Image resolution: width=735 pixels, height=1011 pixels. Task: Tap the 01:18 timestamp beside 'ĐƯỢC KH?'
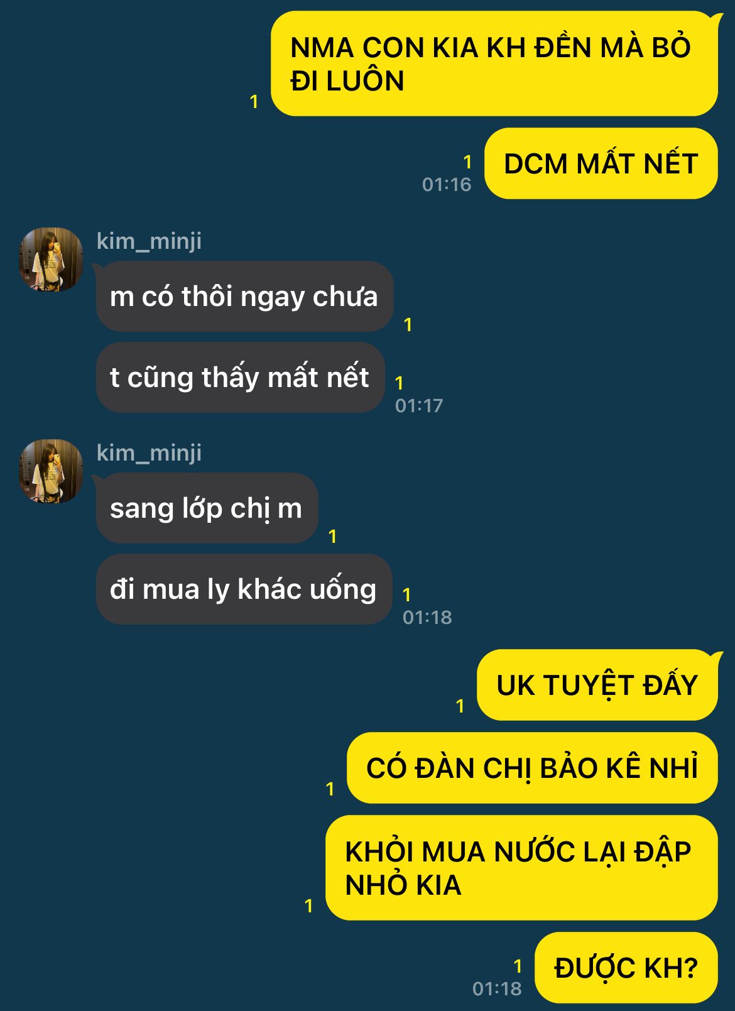point(497,988)
